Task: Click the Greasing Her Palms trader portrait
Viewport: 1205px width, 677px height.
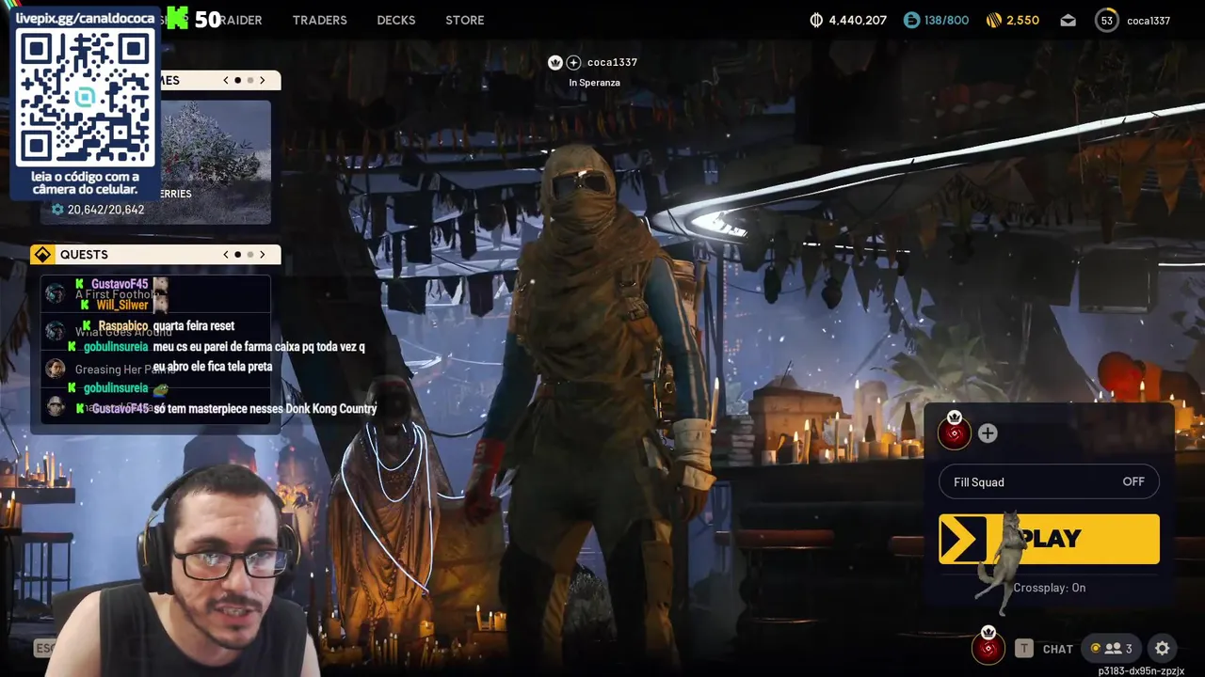Action: [x=56, y=369]
